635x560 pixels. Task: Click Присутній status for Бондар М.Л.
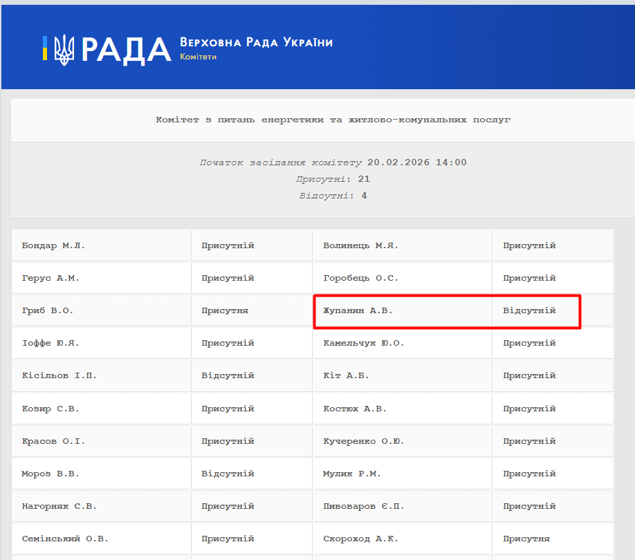[x=228, y=245]
